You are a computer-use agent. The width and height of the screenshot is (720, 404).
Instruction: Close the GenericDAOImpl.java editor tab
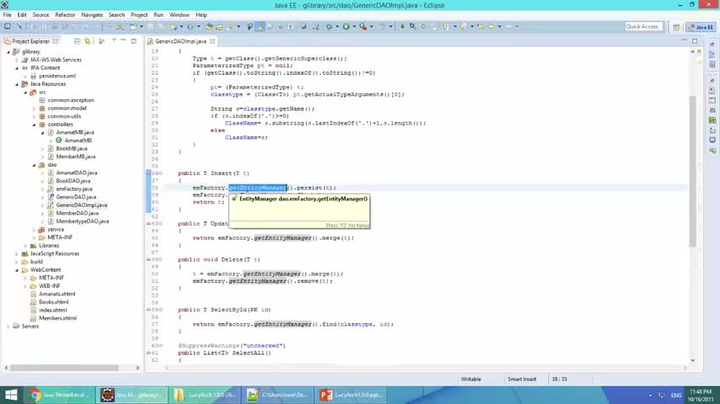(x=212, y=41)
